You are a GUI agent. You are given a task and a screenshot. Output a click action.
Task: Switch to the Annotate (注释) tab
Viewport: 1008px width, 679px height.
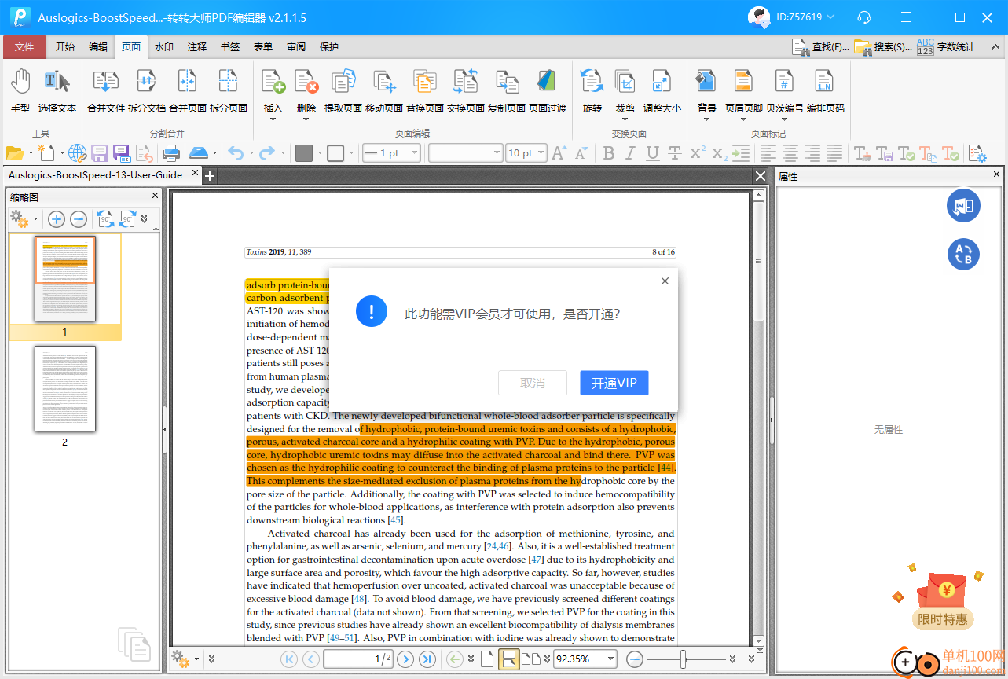[197, 46]
